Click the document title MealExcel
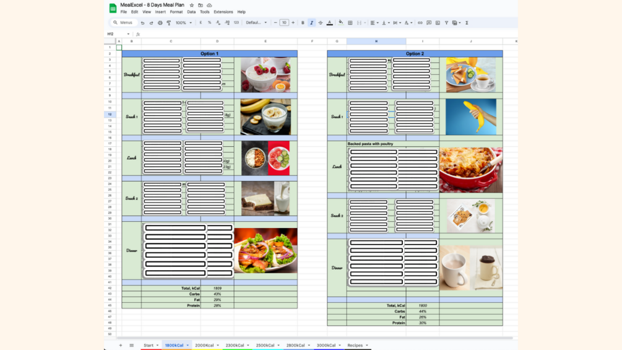 (x=152, y=5)
